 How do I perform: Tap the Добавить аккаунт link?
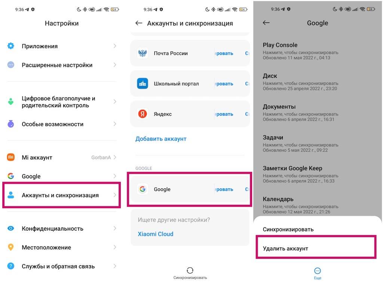(x=161, y=139)
